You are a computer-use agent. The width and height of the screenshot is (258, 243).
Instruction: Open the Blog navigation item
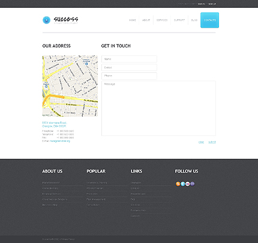click(x=194, y=20)
